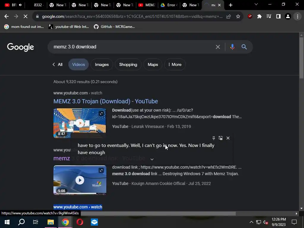Viewport: 304px width, 228px height.
Task: Show hidden system tray icons
Action: coord(251,222)
